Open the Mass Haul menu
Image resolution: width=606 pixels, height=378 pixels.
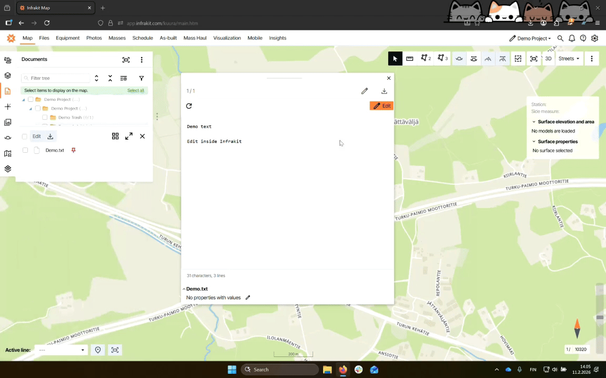pos(195,38)
